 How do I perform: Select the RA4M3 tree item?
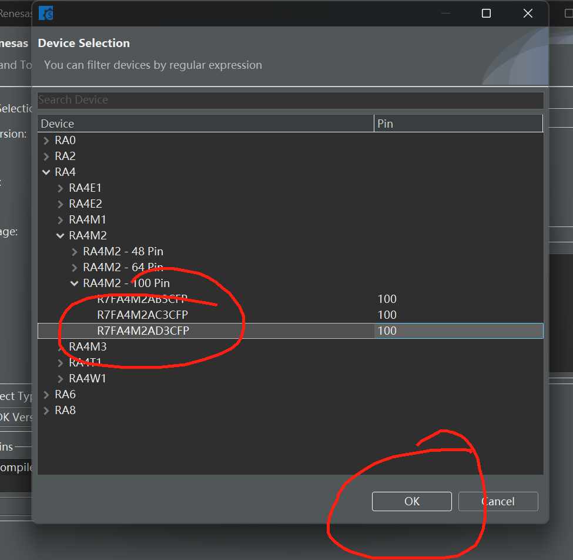pyautogui.click(x=88, y=346)
